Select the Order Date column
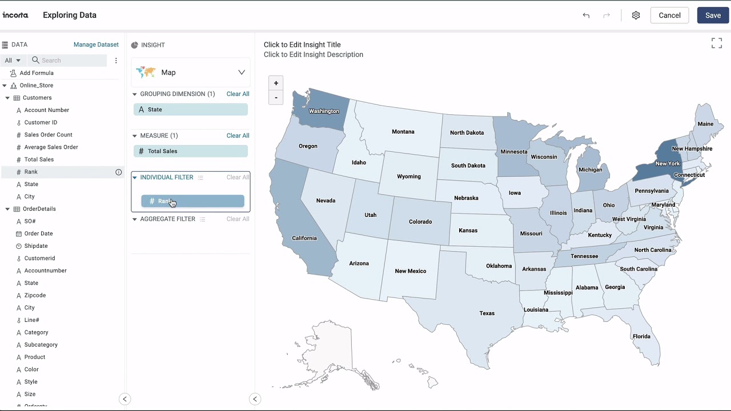 click(x=38, y=233)
